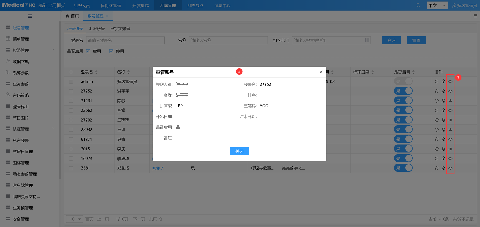Select the 数据字典 sidebar item
The width and height of the screenshot is (480, 227).
pos(21,61)
